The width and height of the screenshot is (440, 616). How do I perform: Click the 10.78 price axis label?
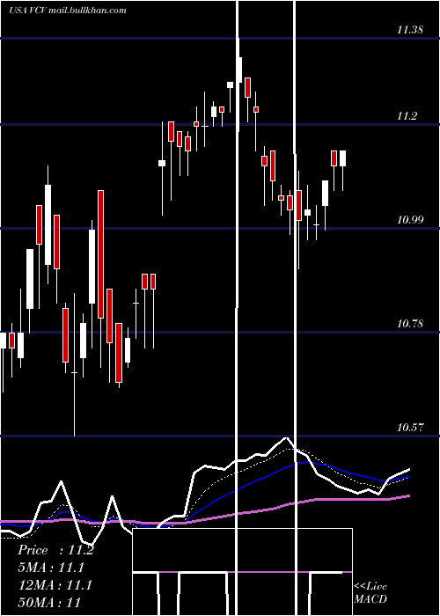point(410,324)
